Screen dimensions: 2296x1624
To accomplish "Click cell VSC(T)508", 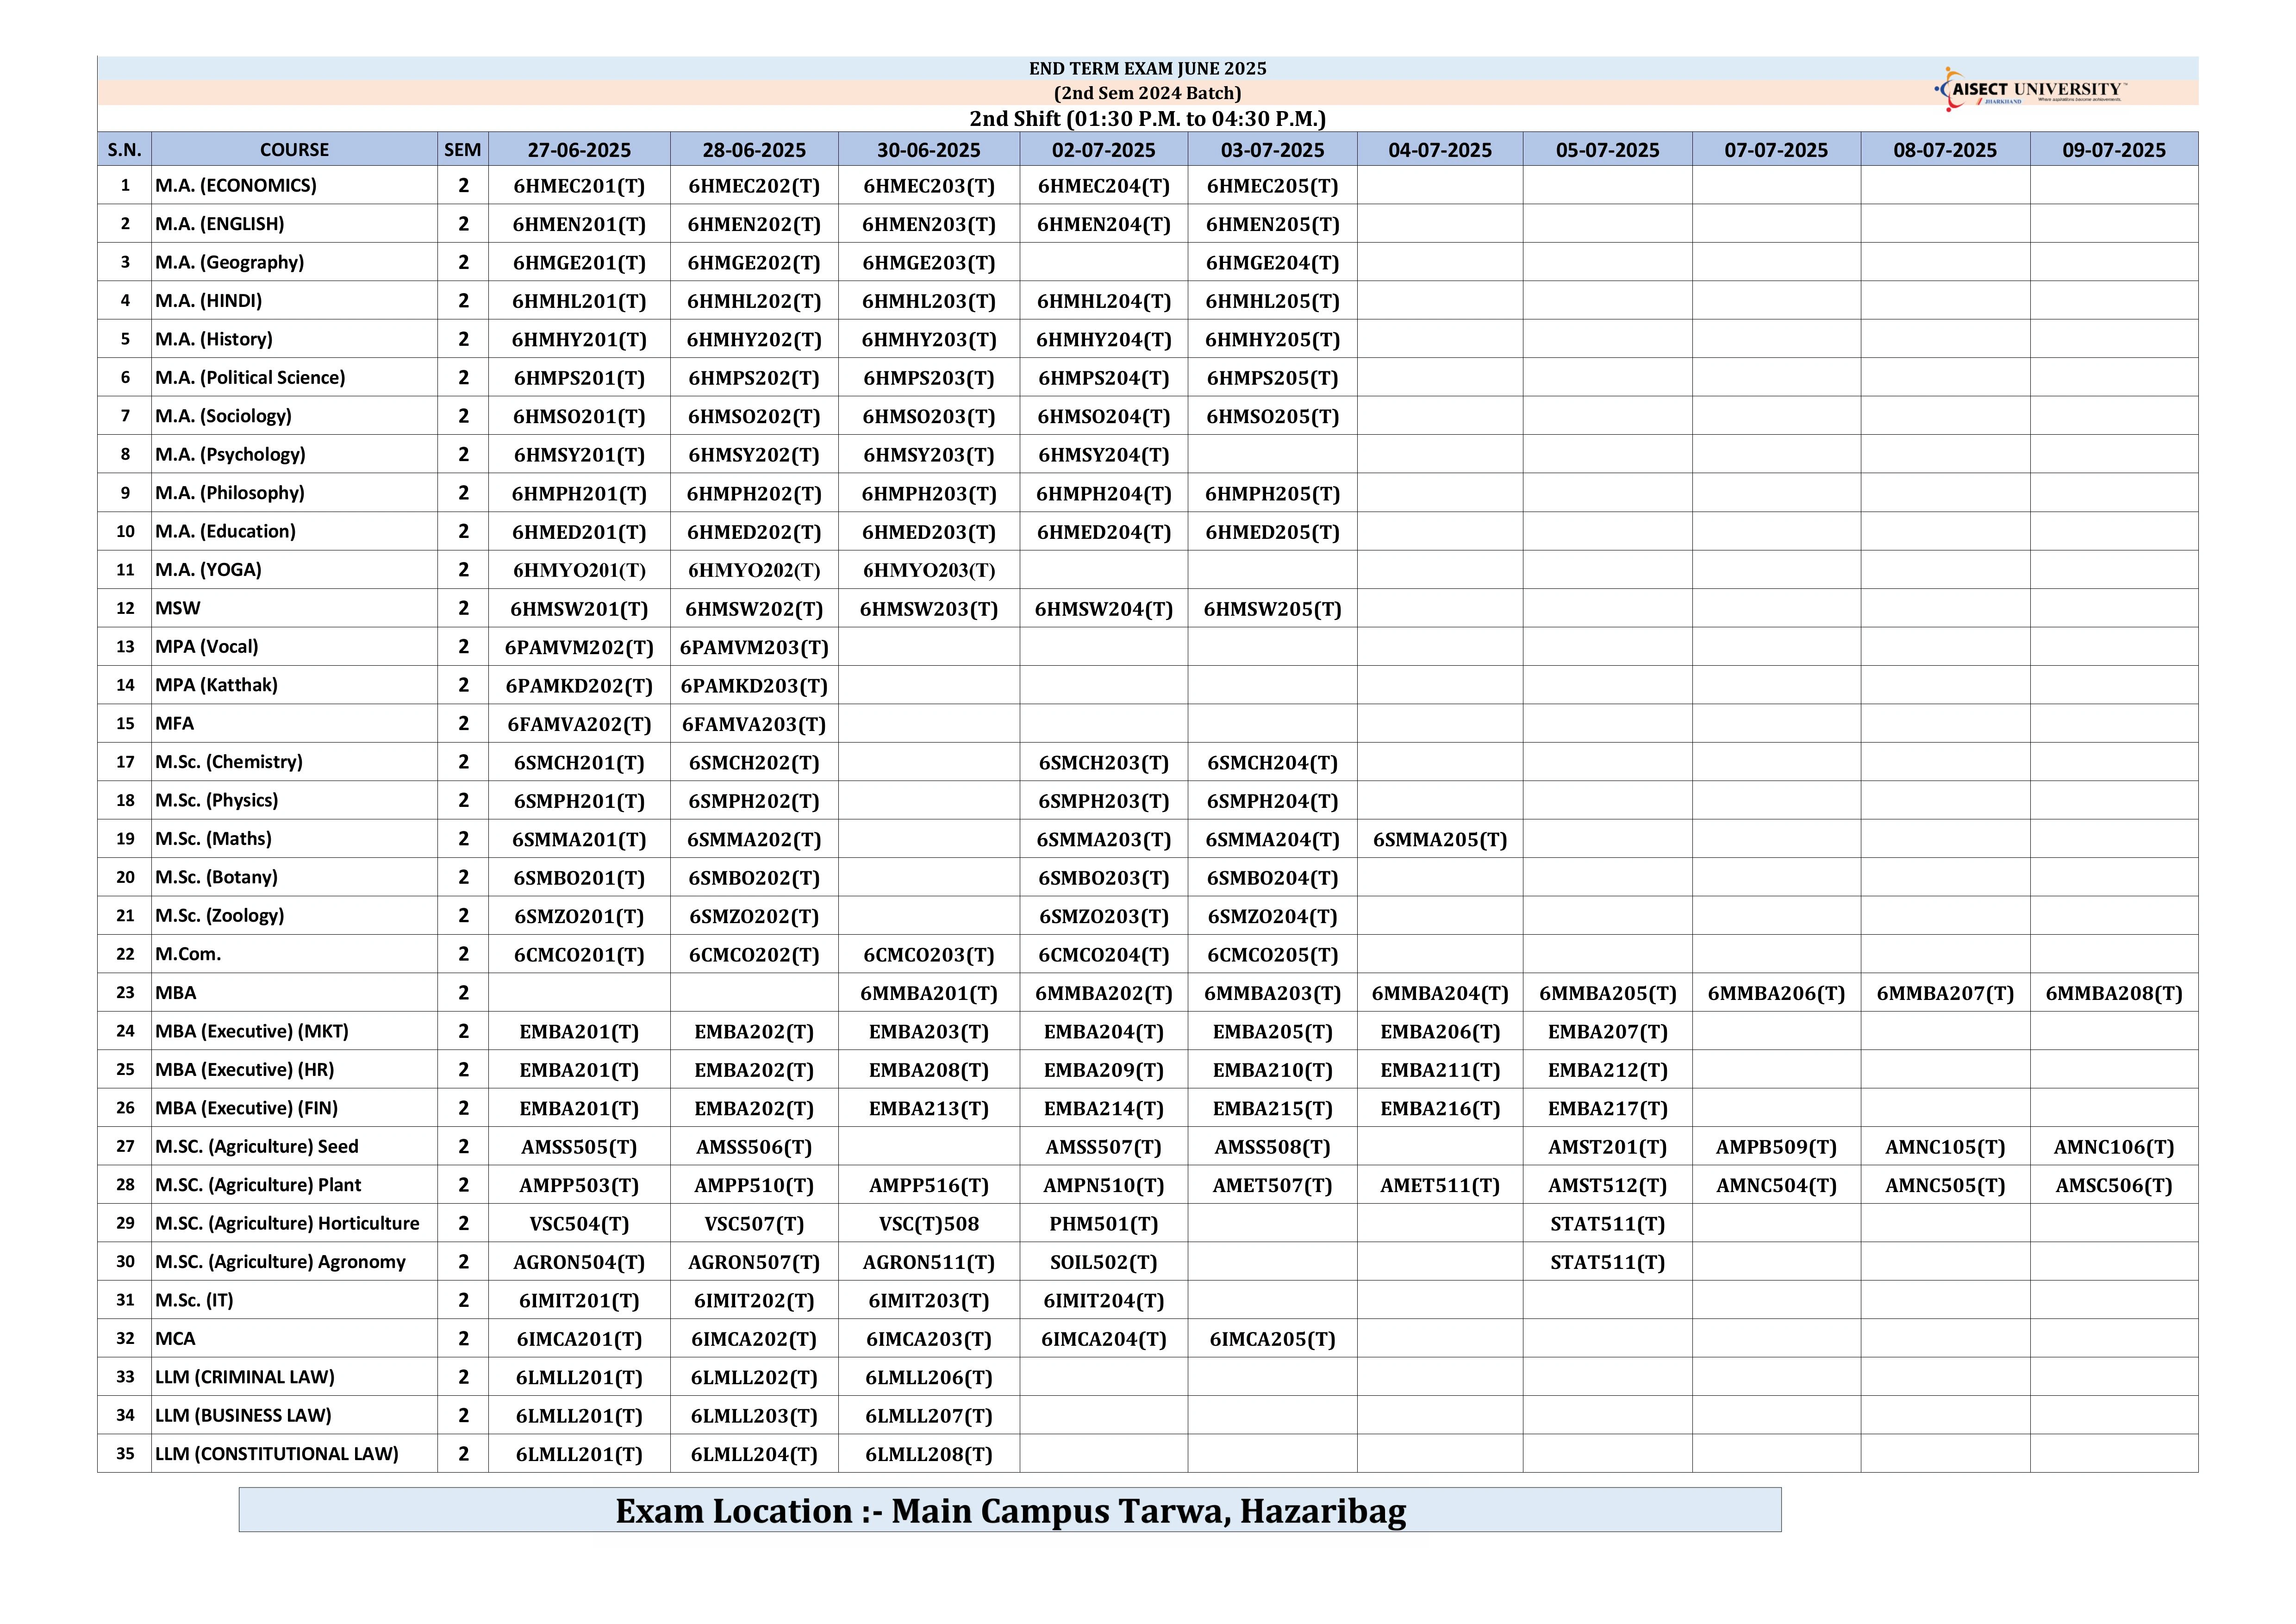I will point(929,1224).
